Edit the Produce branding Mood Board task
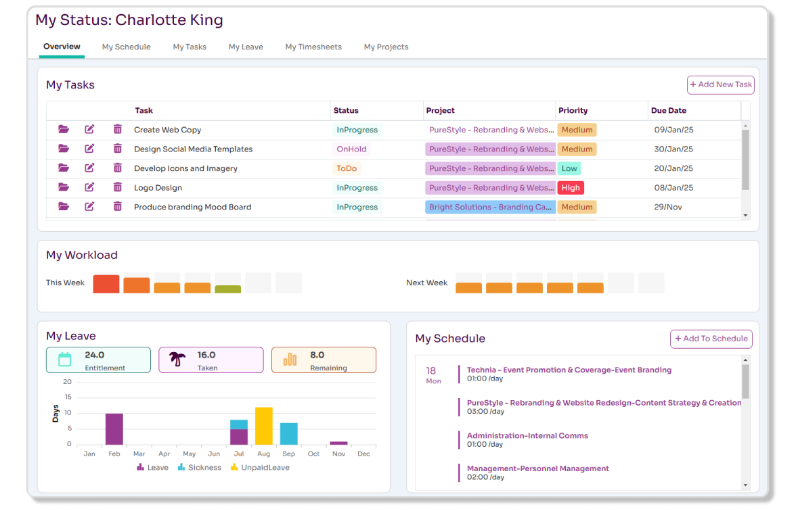The image size is (796, 511). (89, 206)
